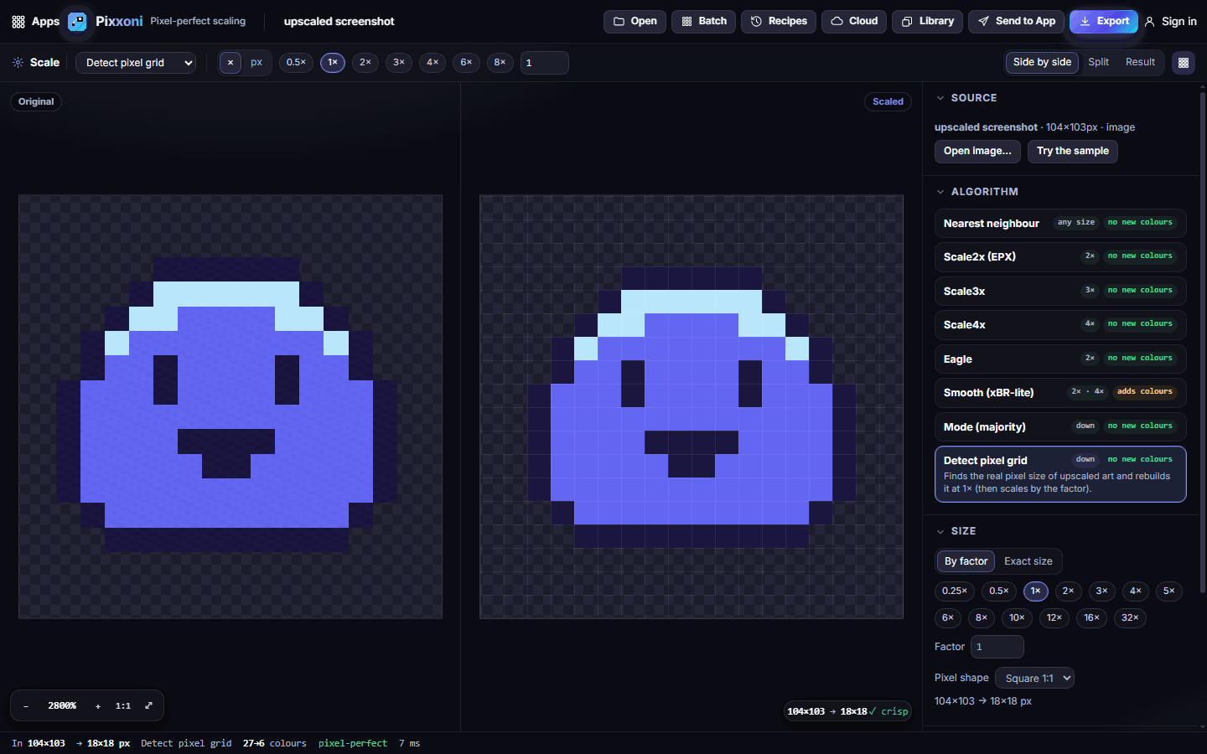
Task: Choose the Mode (majority) algorithm
Action: click(1060, 426)
